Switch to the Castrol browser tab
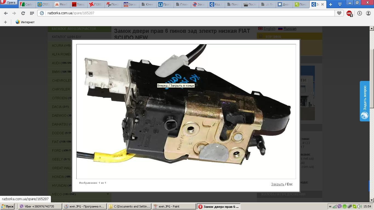 26,4
